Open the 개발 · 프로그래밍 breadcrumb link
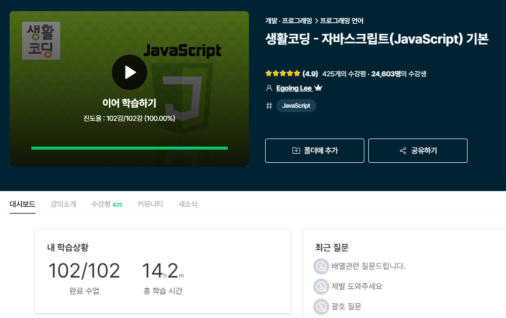The width and height of the screenshot is (506, 318). tap(288, 21)
